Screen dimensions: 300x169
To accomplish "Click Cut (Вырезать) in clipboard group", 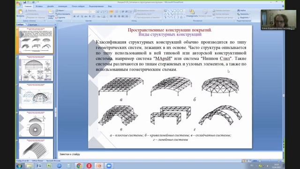I will click(x=31, y=10).
